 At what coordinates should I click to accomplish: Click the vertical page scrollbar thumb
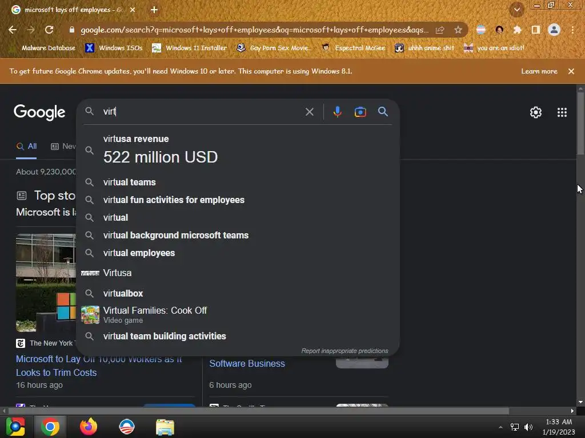(x=580, y=124)
